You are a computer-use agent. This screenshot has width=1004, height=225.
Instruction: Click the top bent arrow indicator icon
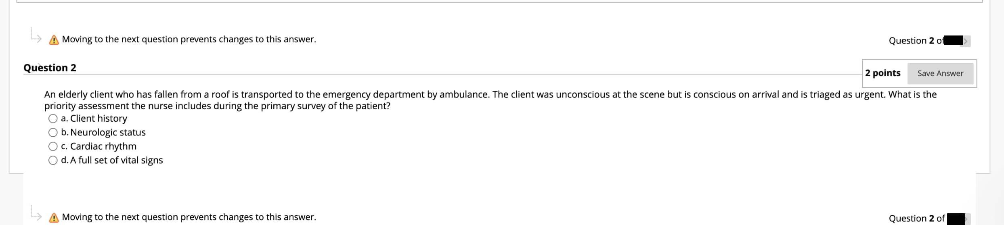(36, 35)
